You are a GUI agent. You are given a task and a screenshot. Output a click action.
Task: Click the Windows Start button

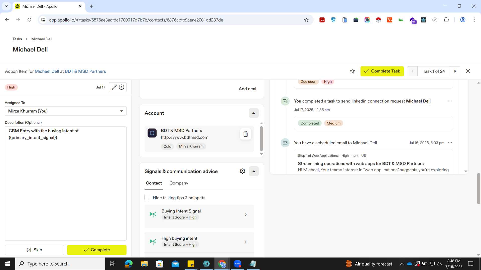(8, 264)
